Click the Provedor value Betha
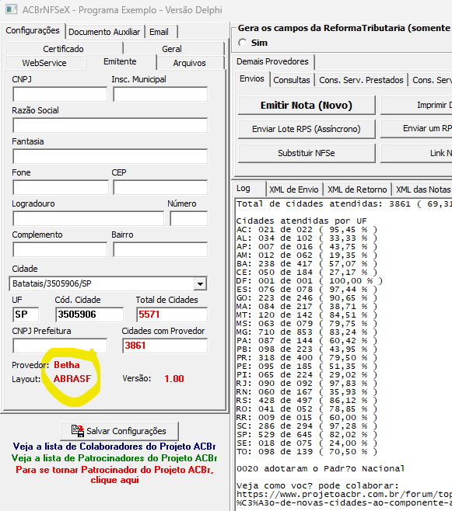Viewport: 452px width, 511px height. [x=67, y=365]
